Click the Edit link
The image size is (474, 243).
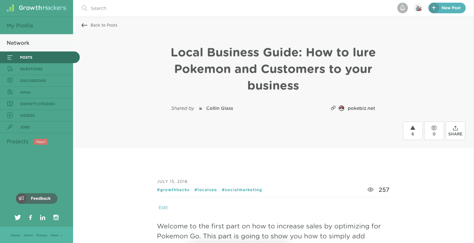point(163,207)
